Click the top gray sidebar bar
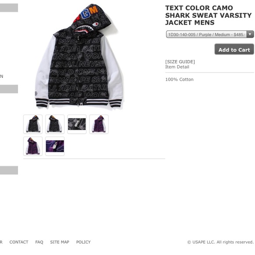This screenshot has height=255, width=255. 9,7
